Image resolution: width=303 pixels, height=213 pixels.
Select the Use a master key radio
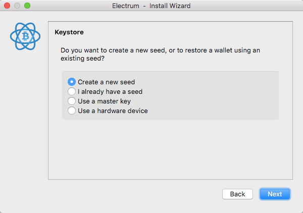[72, 101]
